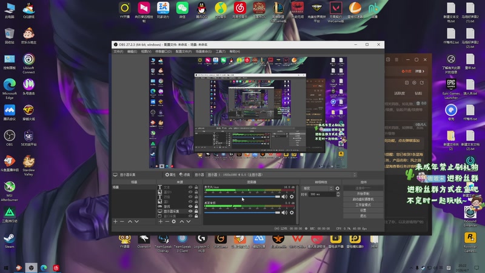The width and height of the screenshot is (485, 273).
Task: Open transition properties gear next to 渐变
Action: [x=338, y=188]
